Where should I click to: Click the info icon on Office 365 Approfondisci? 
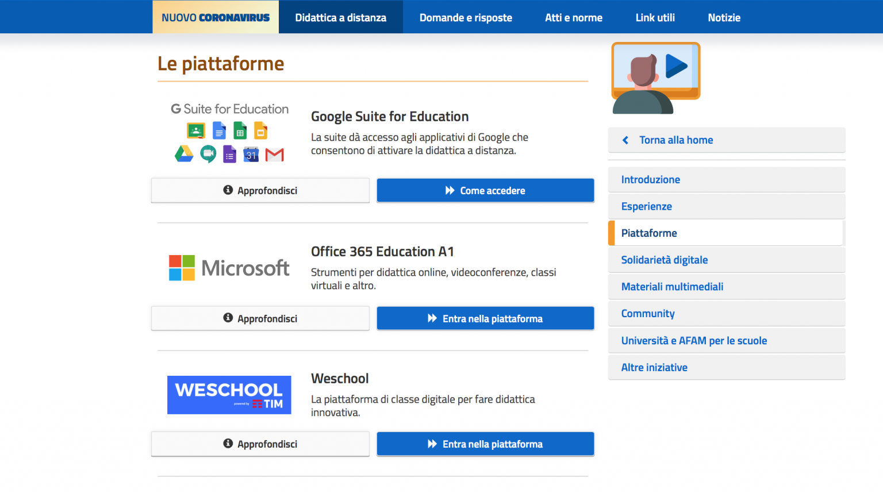[228, 318]
